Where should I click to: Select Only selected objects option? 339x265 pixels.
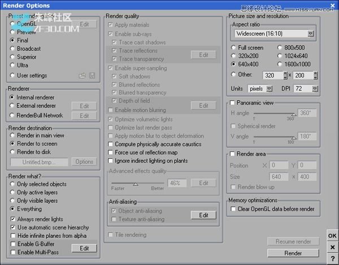click(x=12, y=184)
